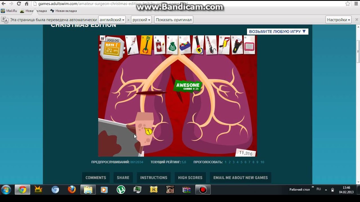
Task: Close the translation bar
Action: 357,20
